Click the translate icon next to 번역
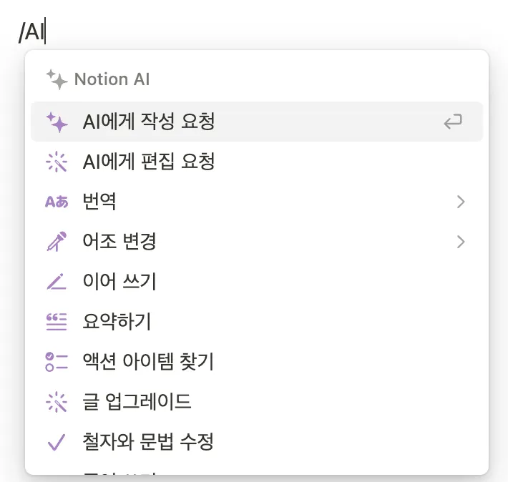508x482 pixels. click(x=57, y=202)
